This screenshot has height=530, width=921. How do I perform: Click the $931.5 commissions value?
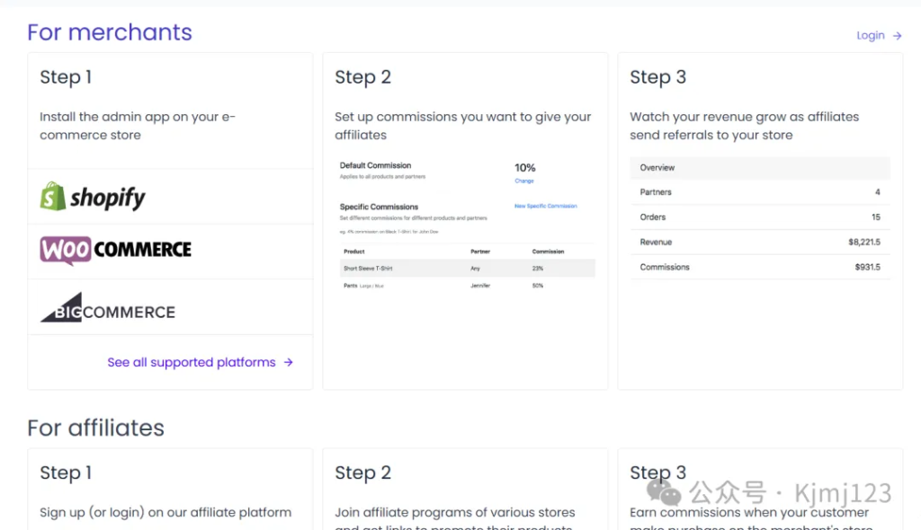point(868,267)
